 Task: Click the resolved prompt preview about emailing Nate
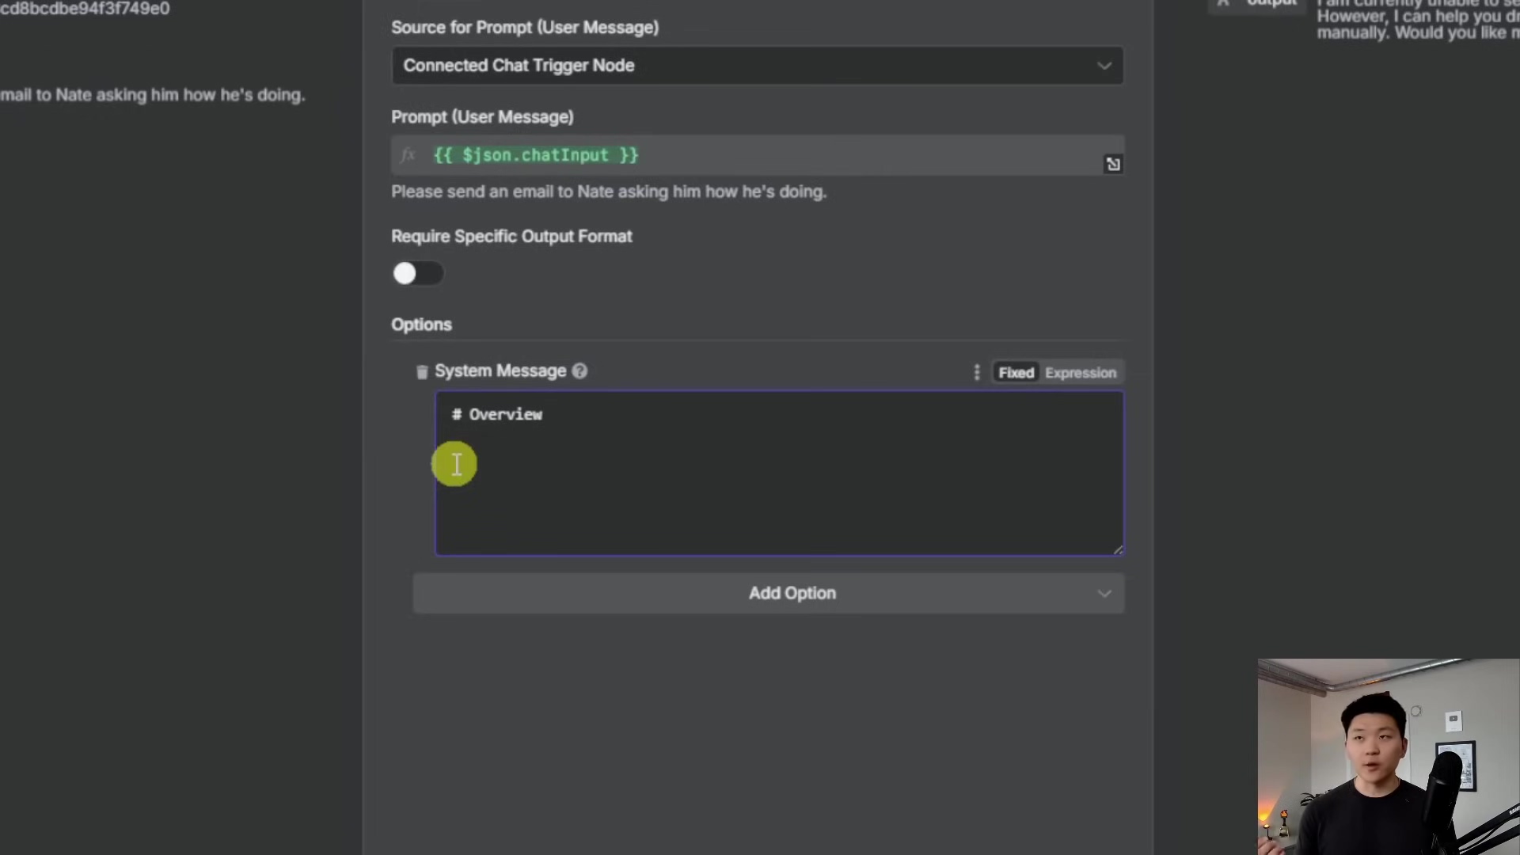[x=608, y=192]
